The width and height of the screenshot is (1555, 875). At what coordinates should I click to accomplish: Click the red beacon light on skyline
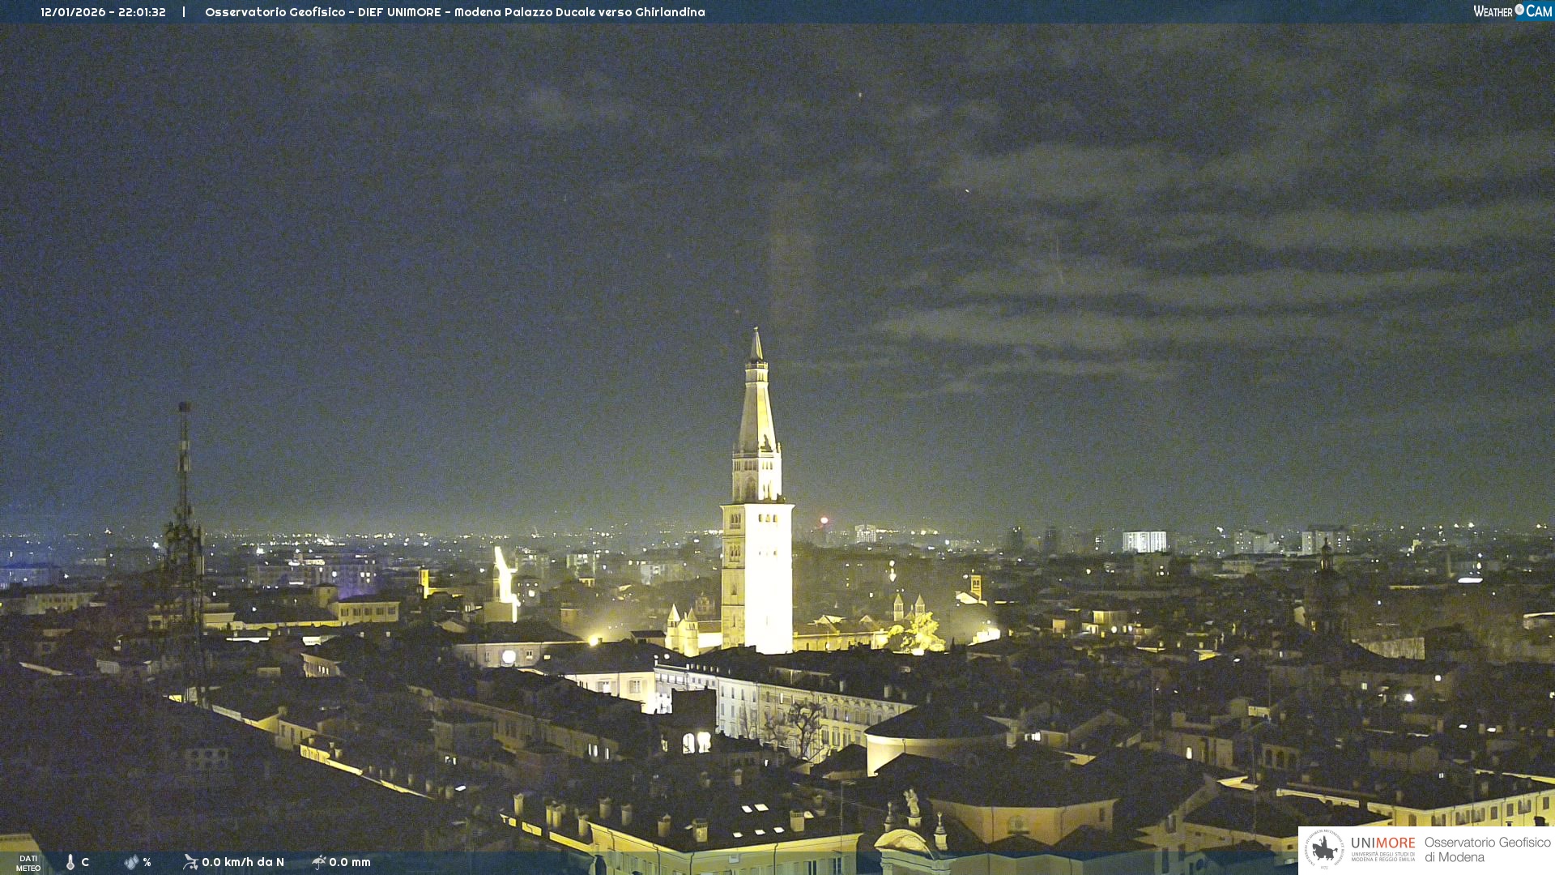tap(824, 520)
